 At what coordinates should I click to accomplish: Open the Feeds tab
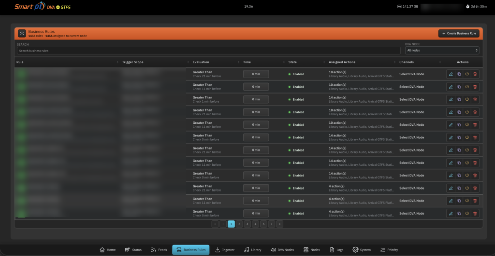click(159, 250)
